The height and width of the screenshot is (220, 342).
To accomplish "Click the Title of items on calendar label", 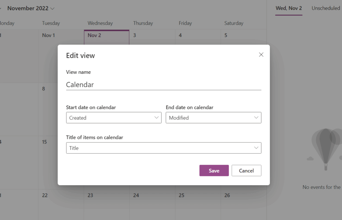I will pyautogui.click(x=95, y=137).
